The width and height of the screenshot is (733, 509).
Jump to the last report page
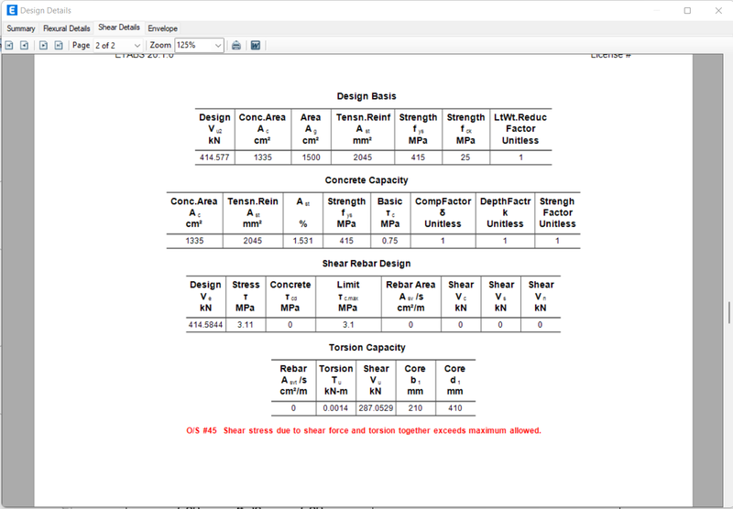(59, 45)
